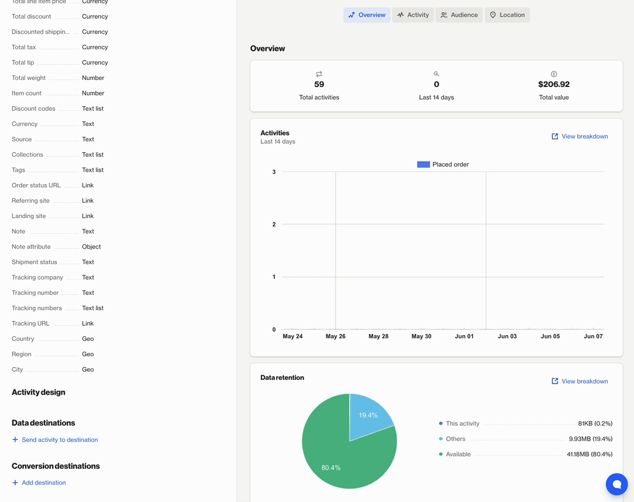Click the Audience tab people icon
634x502 pixels.
click(x=444, y=15)
